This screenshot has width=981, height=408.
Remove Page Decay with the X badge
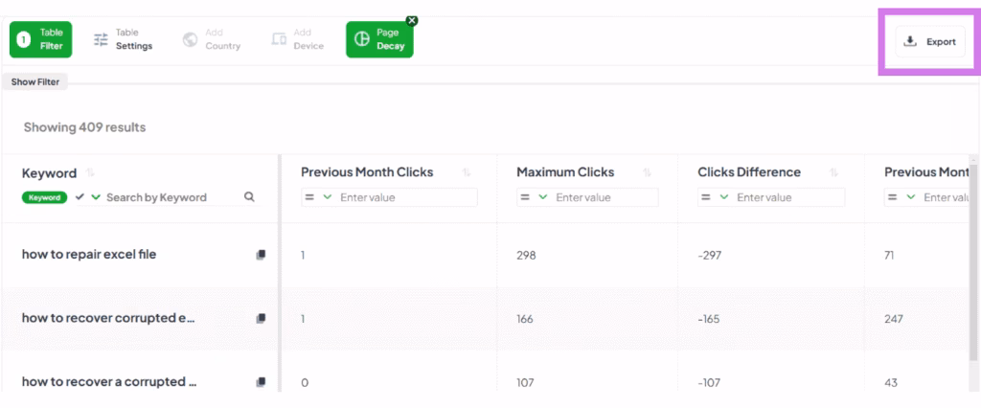point(412,20)
